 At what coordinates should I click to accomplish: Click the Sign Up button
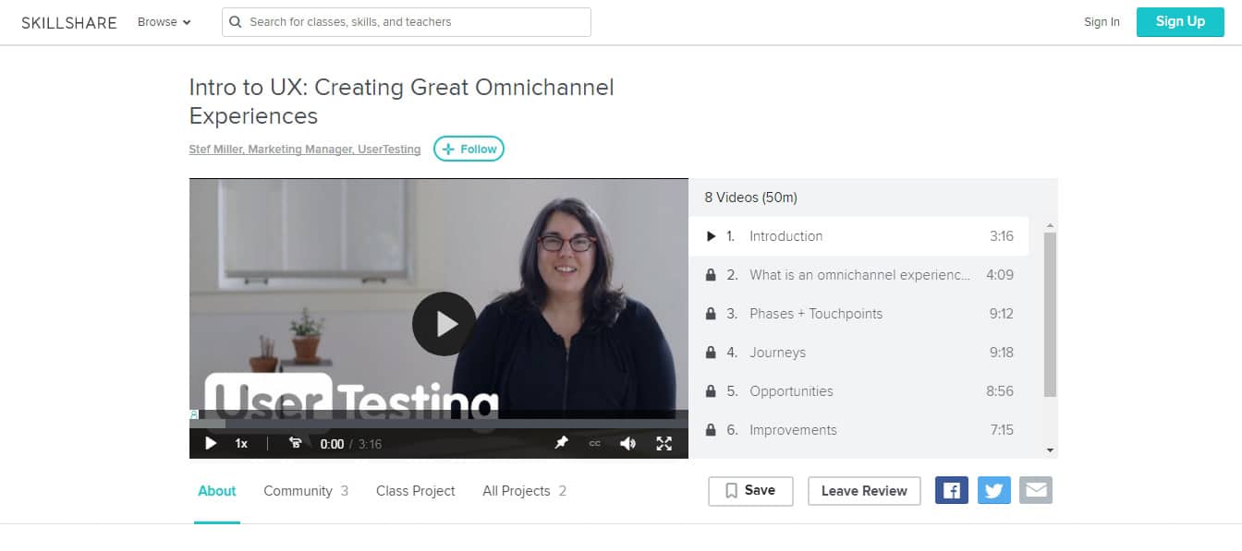coord(1180,22)
